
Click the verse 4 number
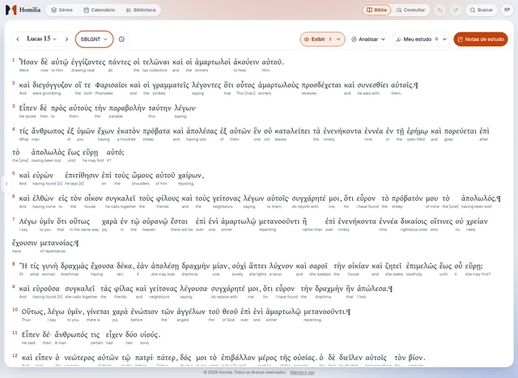tap(14, 129)
